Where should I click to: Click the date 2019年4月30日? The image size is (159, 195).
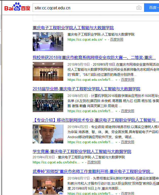pos(44,157)
